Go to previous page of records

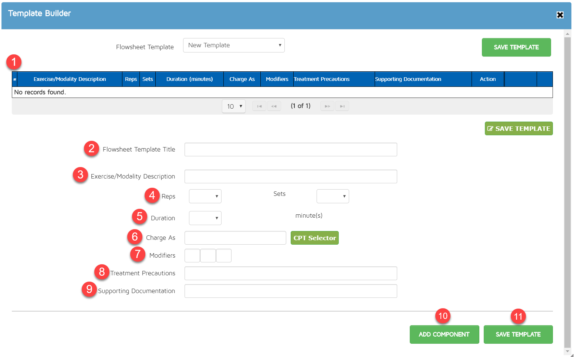click(x=274, y=106)
